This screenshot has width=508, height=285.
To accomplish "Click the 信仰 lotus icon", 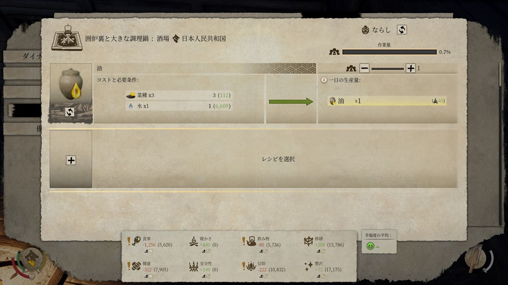I will [x=251, y=267].
